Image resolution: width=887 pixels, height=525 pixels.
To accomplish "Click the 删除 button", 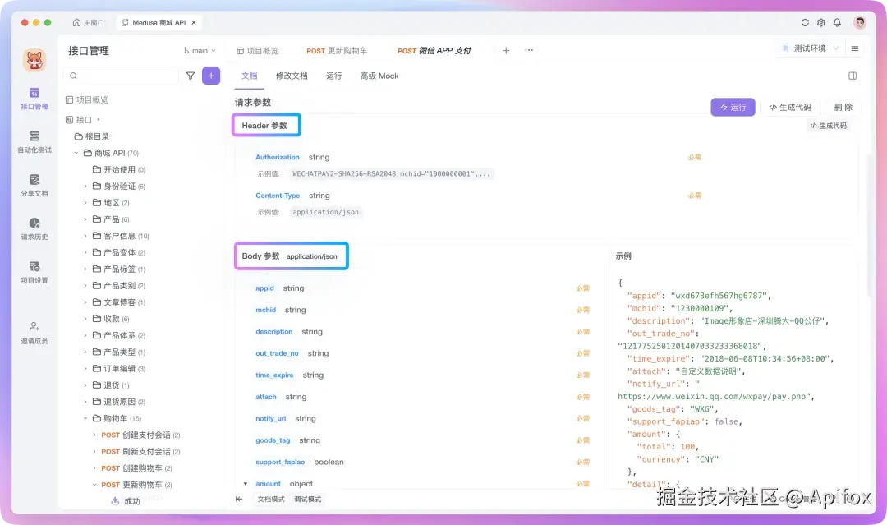I will click(x=843, y=107).
